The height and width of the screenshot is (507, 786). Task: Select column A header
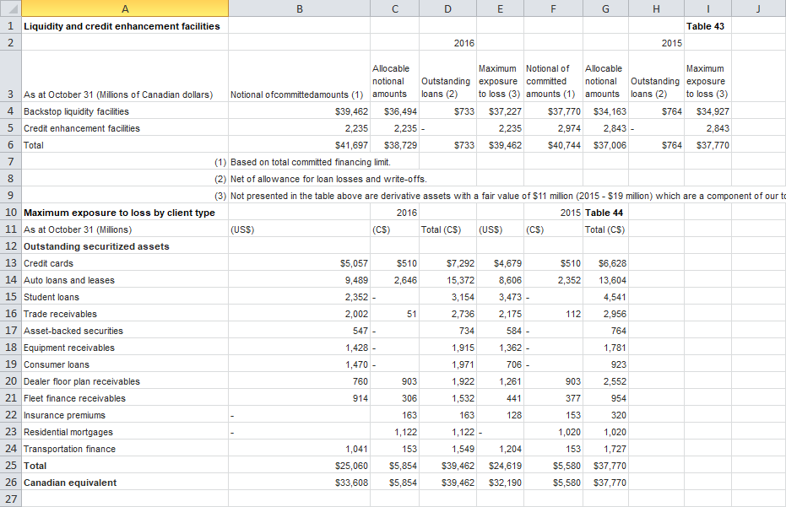click(125, 8)
